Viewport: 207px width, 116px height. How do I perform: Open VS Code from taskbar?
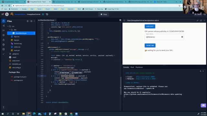(45, 114)
